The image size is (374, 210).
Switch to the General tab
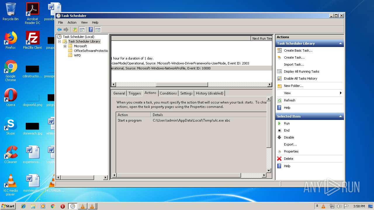[119, 93]
